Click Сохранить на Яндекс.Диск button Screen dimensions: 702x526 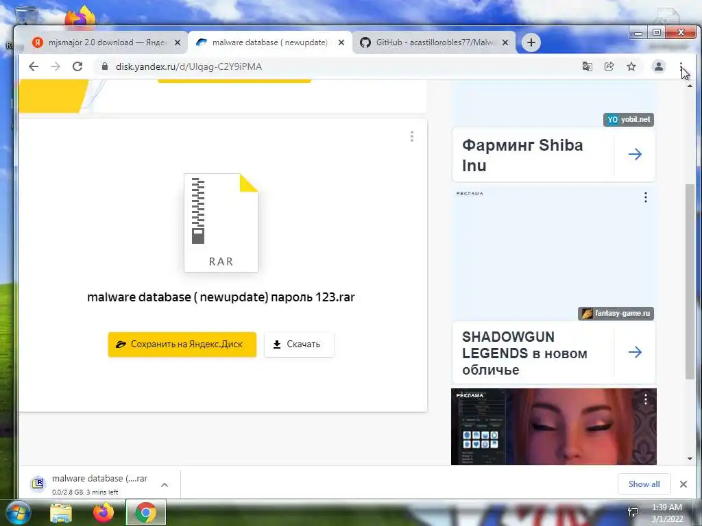click(x=182, y=345)
